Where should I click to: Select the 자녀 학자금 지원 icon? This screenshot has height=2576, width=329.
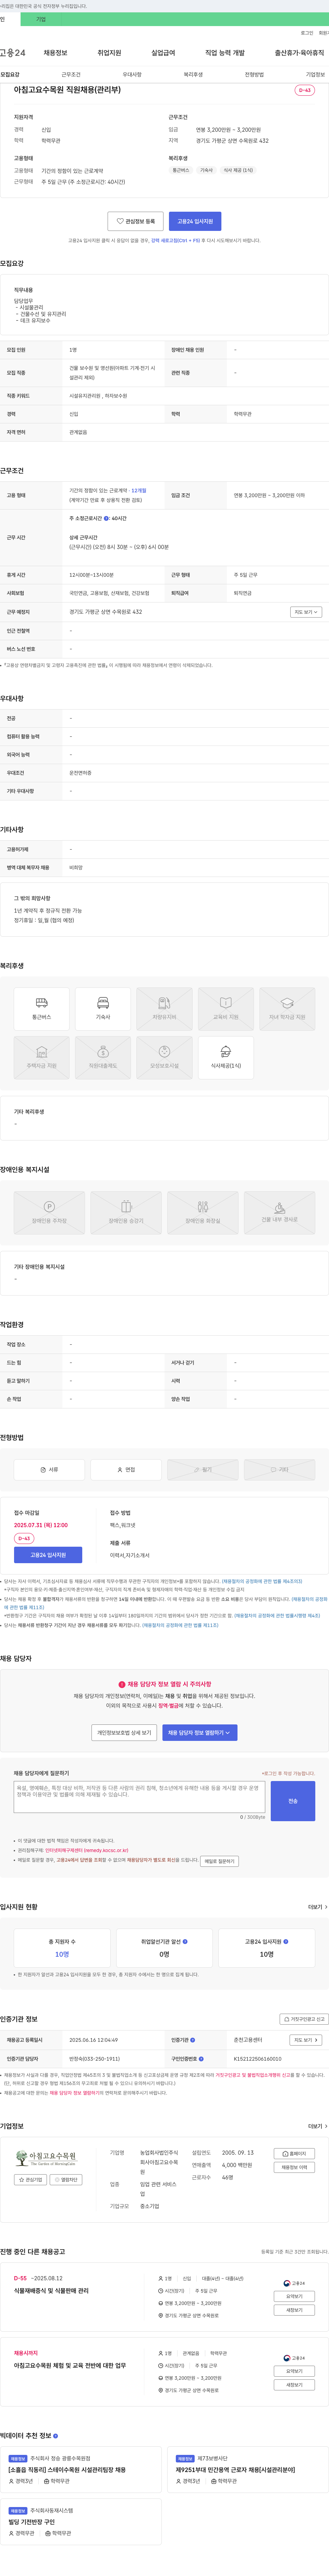coord(287,1009)
